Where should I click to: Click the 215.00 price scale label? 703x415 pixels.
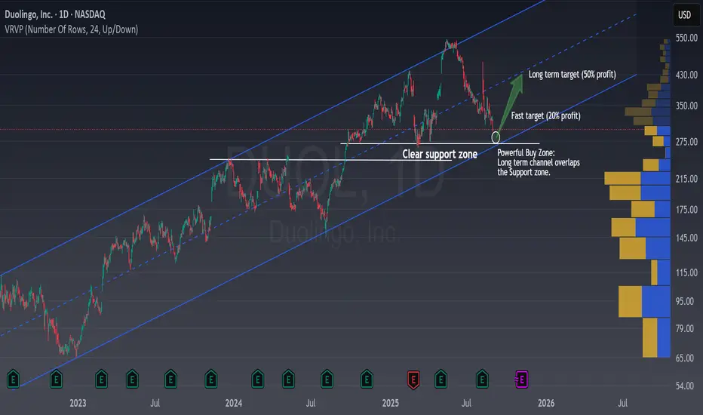point(686,179)
